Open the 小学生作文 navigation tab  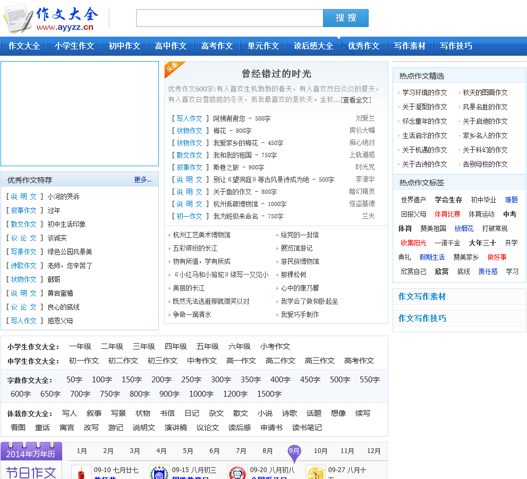(x=74, y=46)
